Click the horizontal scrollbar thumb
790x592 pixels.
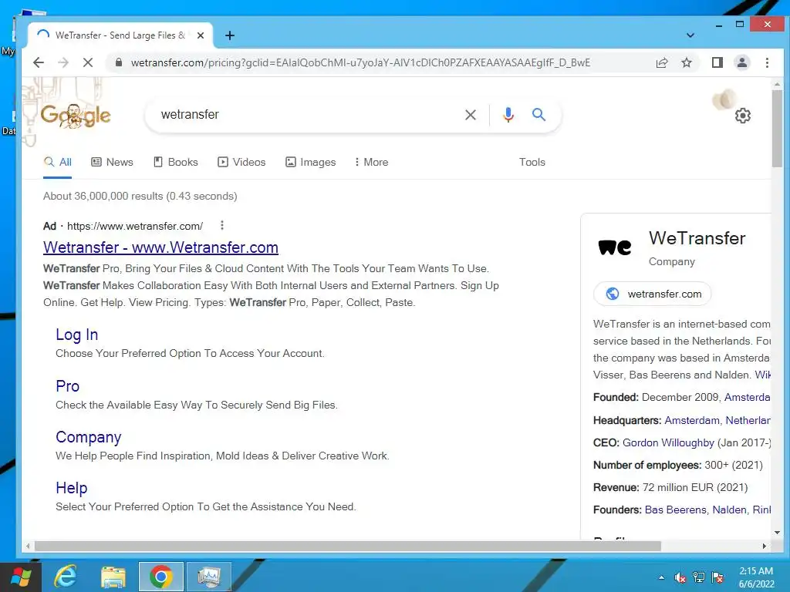pyautogui.click(x=347, y=547)
